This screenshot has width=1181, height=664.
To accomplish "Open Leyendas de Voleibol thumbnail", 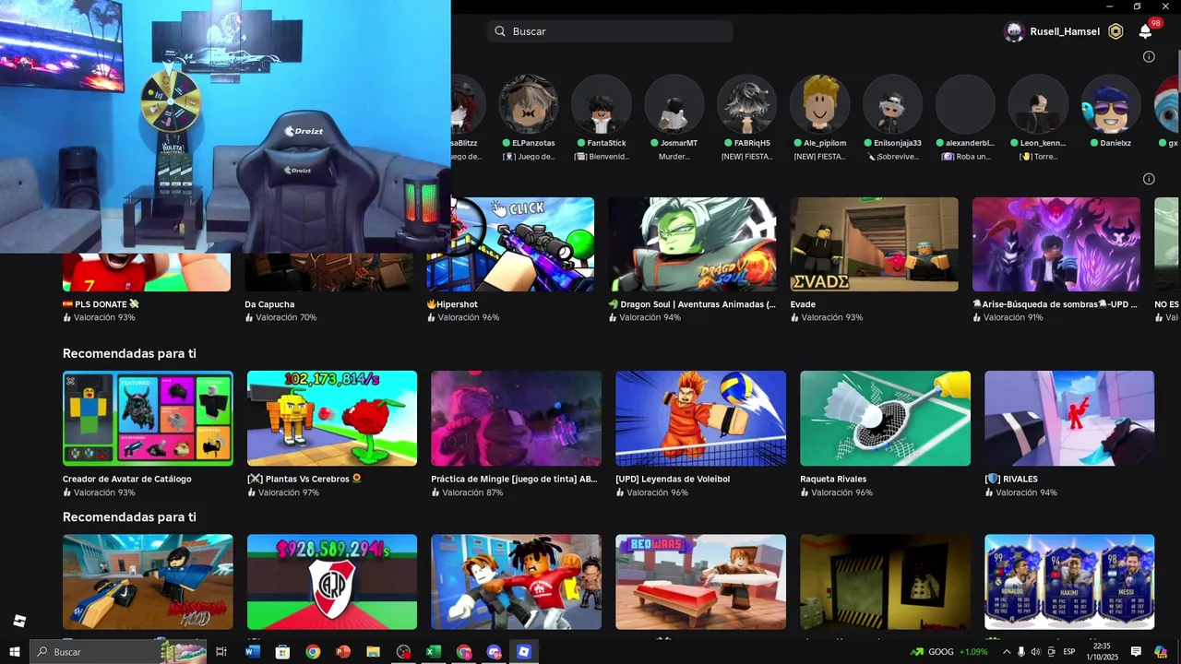I will coord(700,419).
